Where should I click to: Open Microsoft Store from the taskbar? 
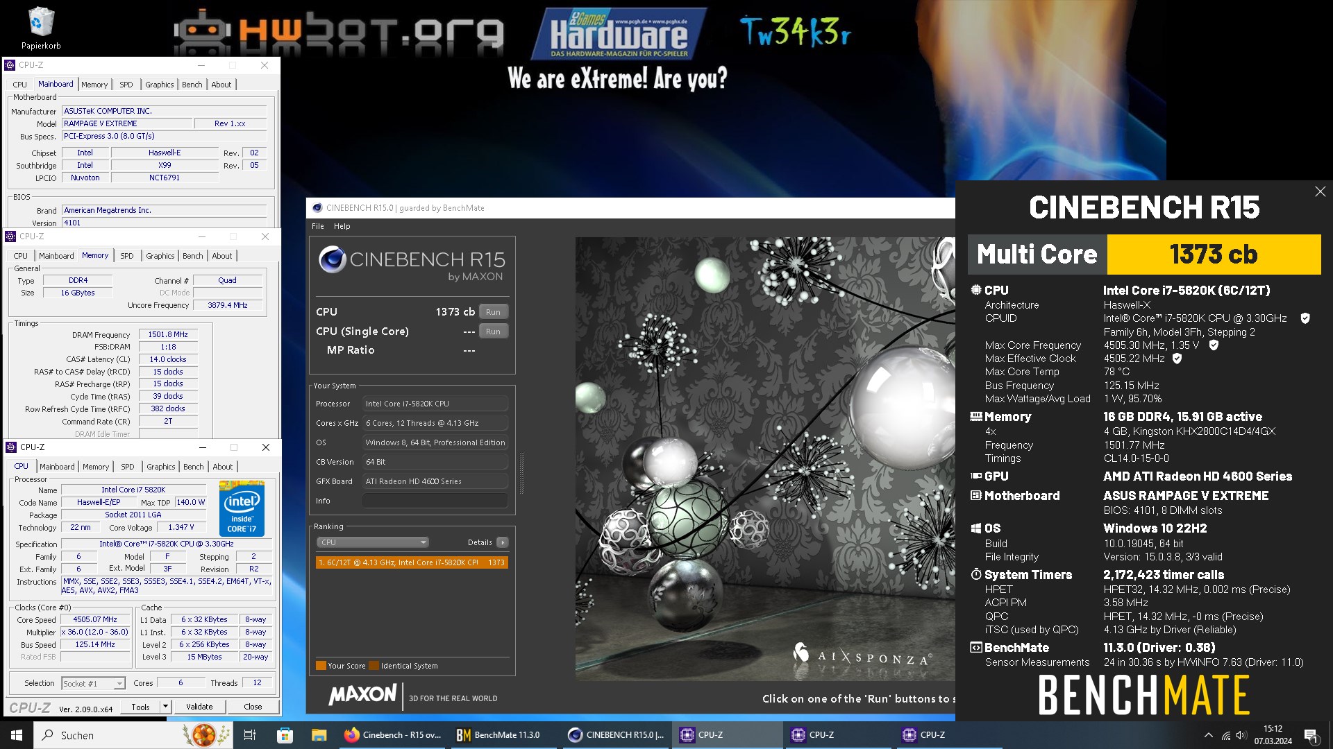(285, 735)
